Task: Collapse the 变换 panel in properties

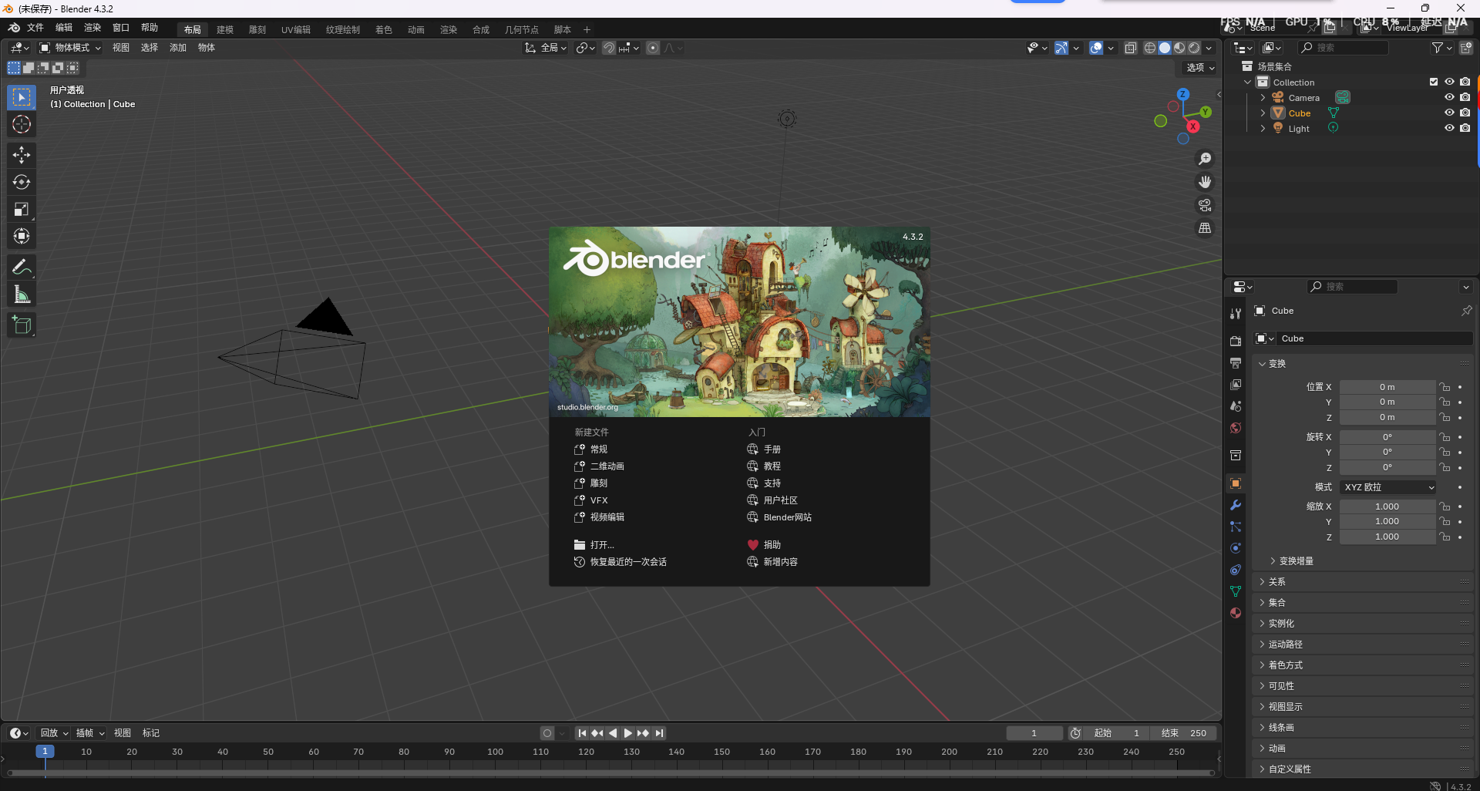Action: pos(1273,363)
